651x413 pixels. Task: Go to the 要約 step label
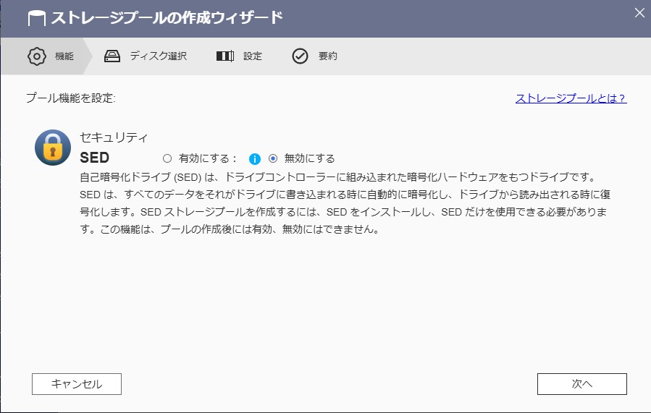pyautogui.click(x=327, y=56)
